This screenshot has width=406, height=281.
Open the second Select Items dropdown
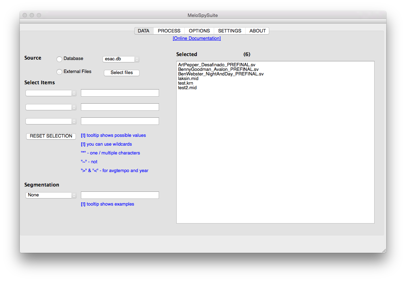click(x=51, y=107)
